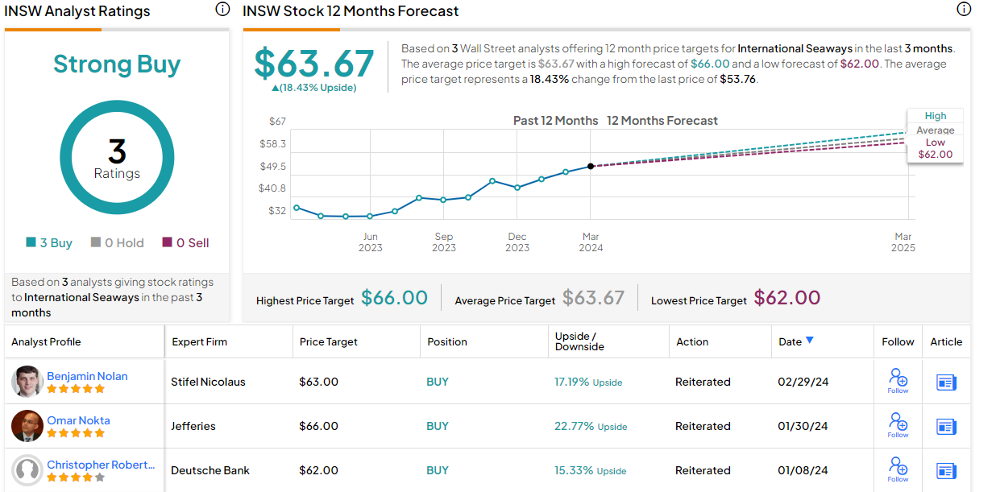Open article for Stifel Nicolaus rating
Viewport: 996px width, 492px height.
(x=946, y=382)
